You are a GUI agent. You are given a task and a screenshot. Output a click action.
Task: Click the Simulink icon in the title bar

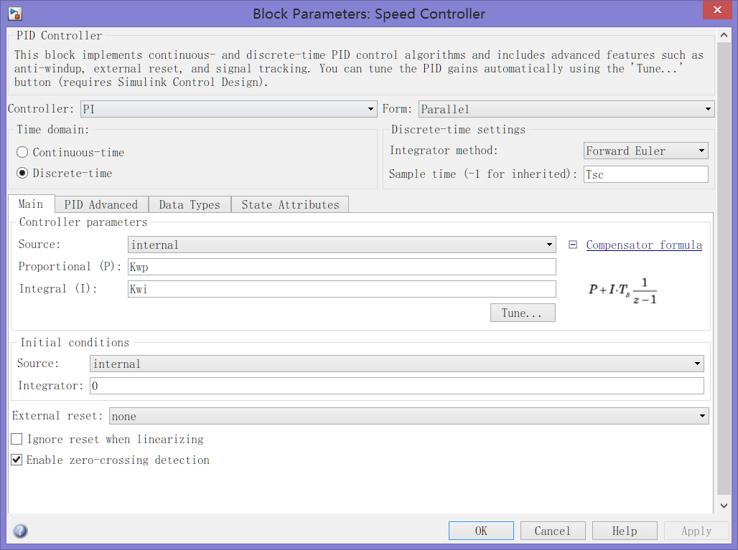[x=15, y=14]
